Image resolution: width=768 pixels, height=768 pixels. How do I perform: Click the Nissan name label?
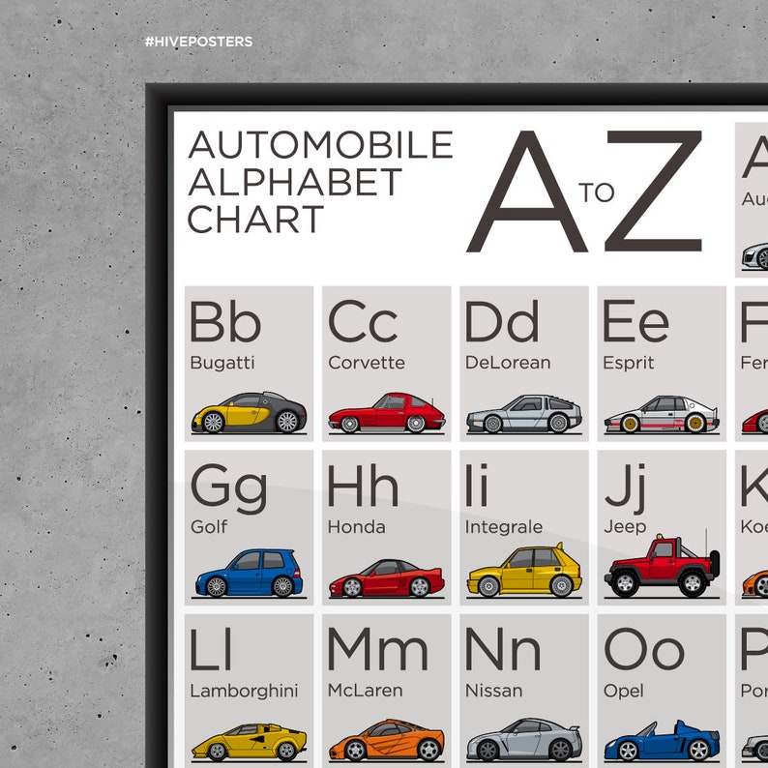[493, 691]
